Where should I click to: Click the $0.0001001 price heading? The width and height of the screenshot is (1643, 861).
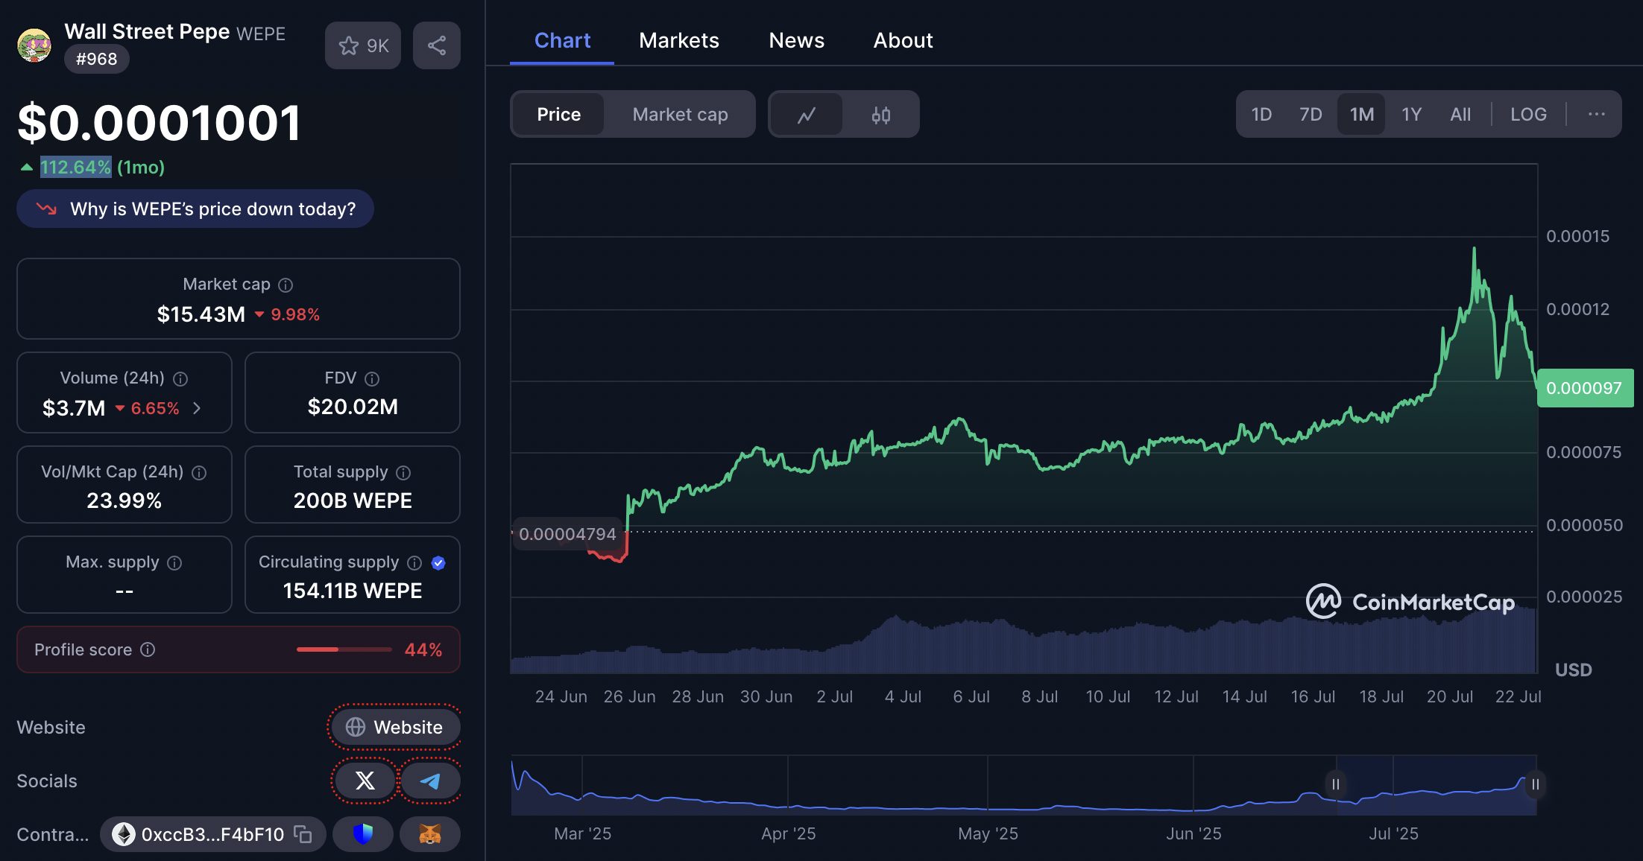click(159, 123)
